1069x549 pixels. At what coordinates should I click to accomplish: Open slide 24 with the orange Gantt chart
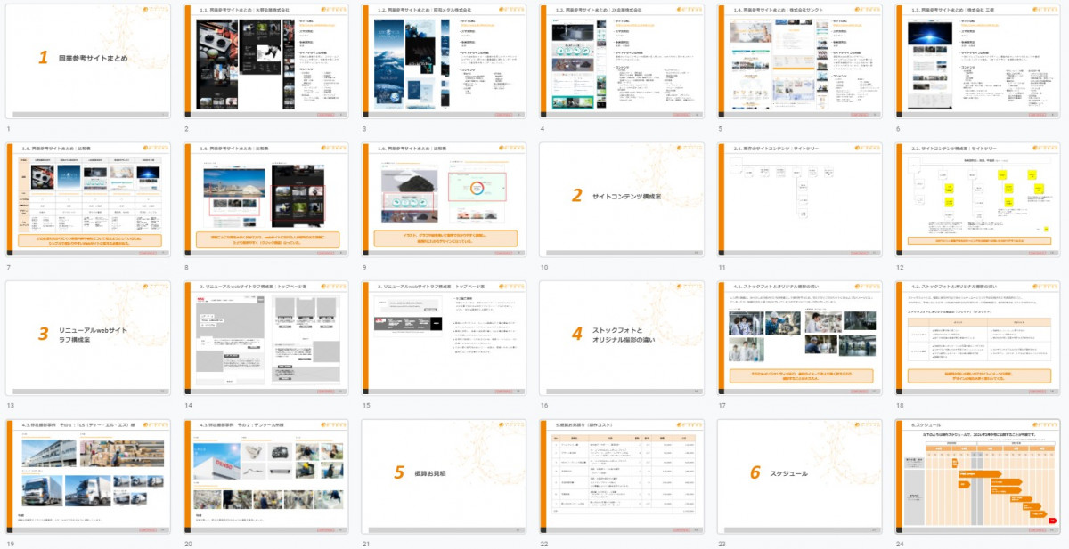click(978, 475)
